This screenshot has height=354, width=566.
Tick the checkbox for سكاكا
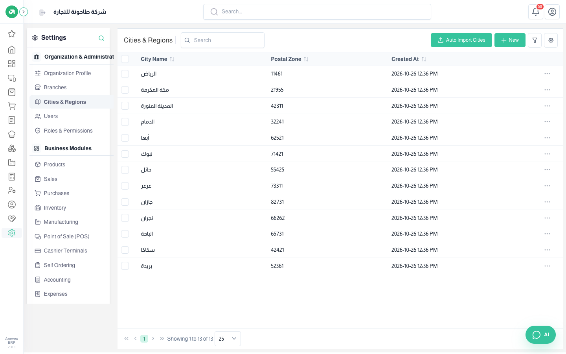click(125, 250)
